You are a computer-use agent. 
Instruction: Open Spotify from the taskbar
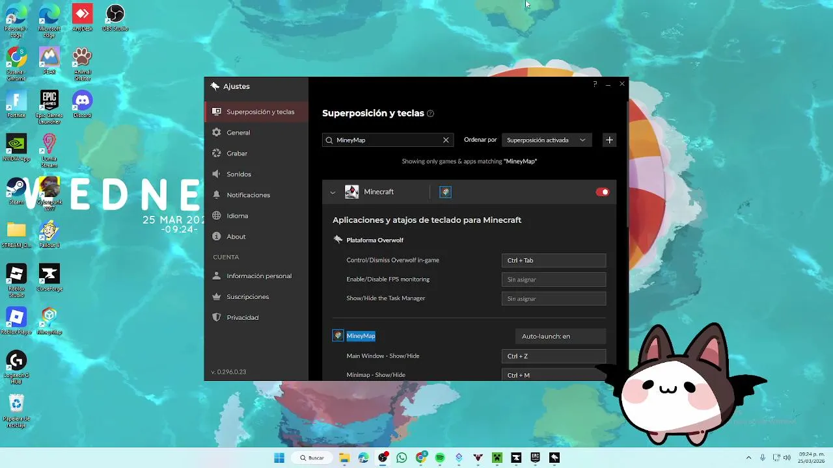pyautogui.click(x=440, y=458)
